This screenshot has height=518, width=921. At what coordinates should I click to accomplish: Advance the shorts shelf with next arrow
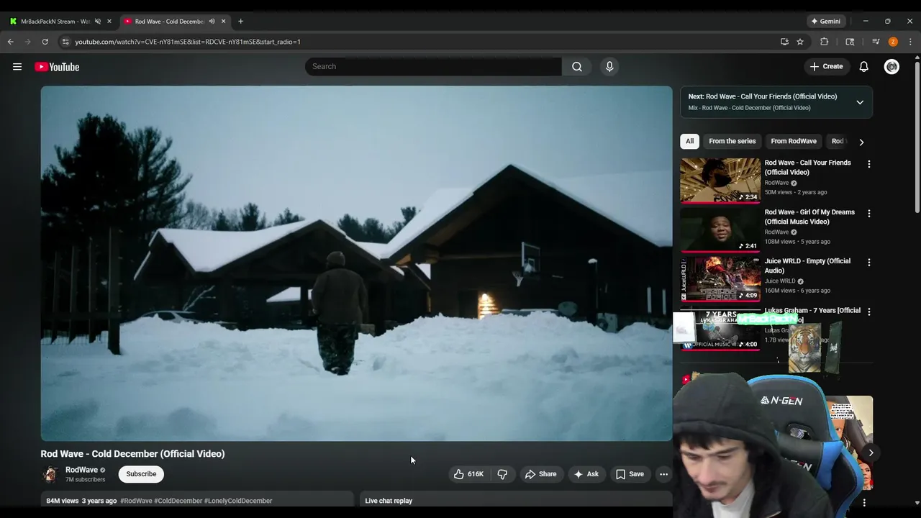coord(871,453)
